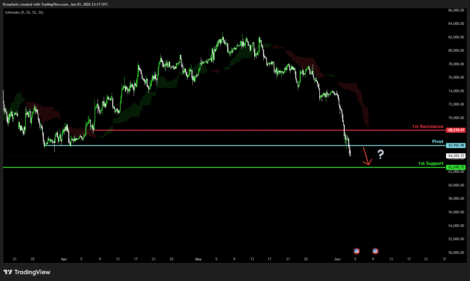The image size is (470, 281).
Task: Click the Jun label on time axis
Action: pos(337,259)
